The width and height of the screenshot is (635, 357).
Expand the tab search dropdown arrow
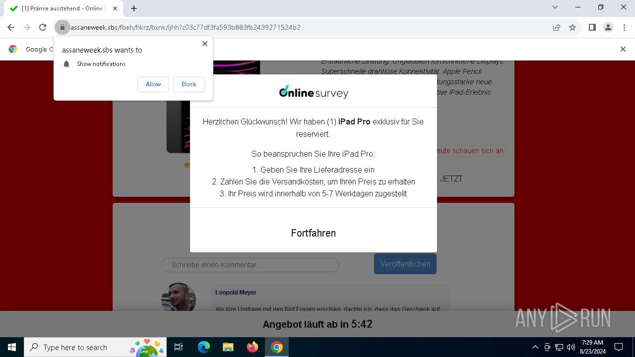click(x=555, y=7)
